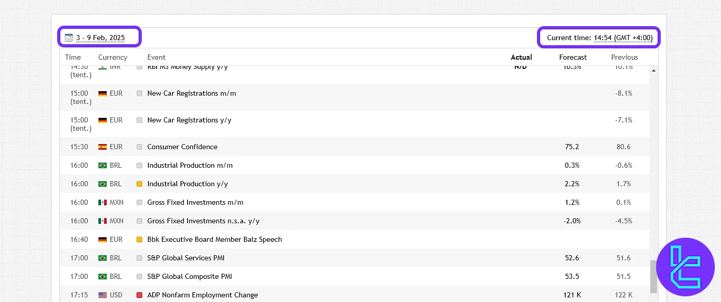The image size is (721, 302).
Task: Click red impact marker for ADP Nonfarm Employment Change
Action: pyautogui.click(x=139, y=295)
